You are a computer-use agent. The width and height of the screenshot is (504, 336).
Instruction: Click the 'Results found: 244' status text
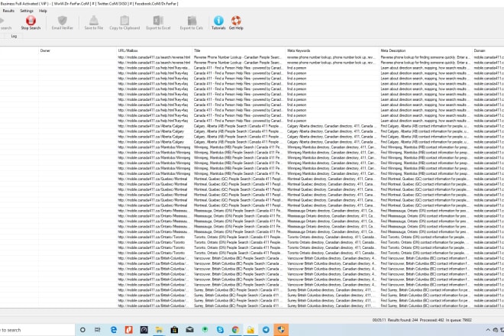(402, 320)
